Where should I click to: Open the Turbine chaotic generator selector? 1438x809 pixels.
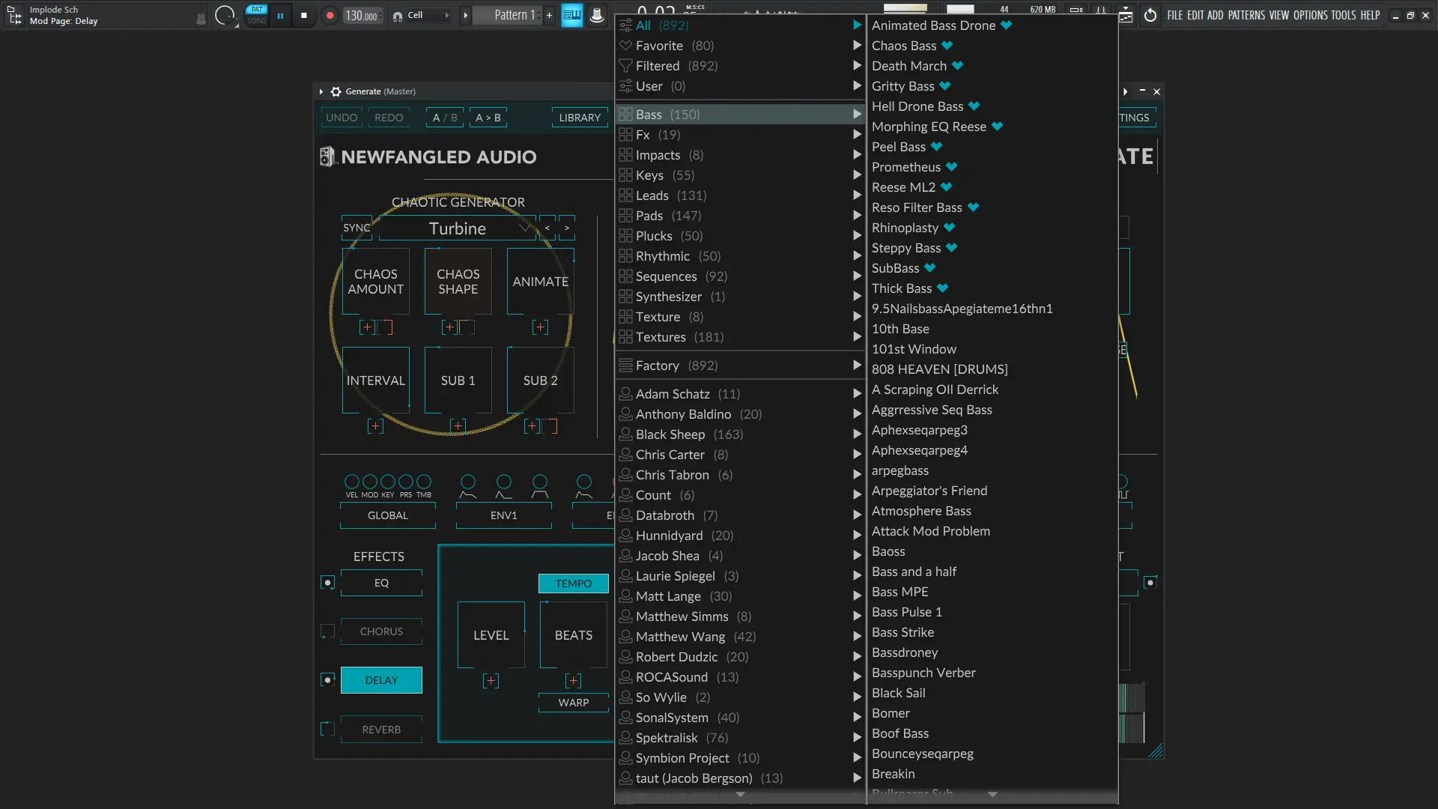click(x=458, y=228)
